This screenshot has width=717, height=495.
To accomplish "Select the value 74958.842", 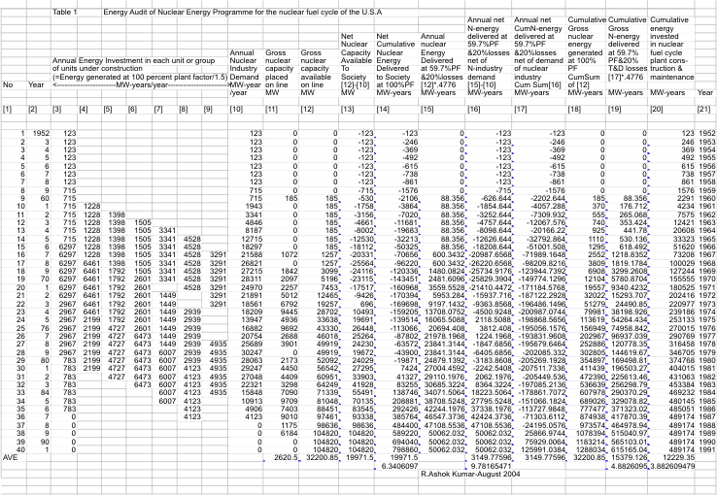I will (628, 328).
